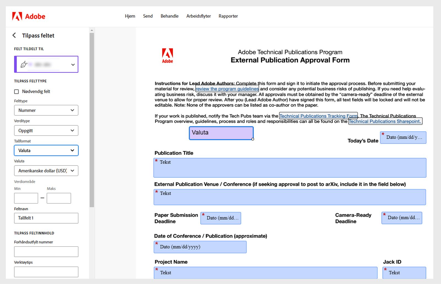This screenshot has width=441, height=284.
Task: Click the TILPASS FELTINNHOLD section heading
Action: click(34, 233)
